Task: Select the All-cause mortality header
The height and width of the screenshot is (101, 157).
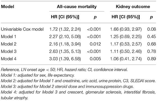Action: point(77,7)
